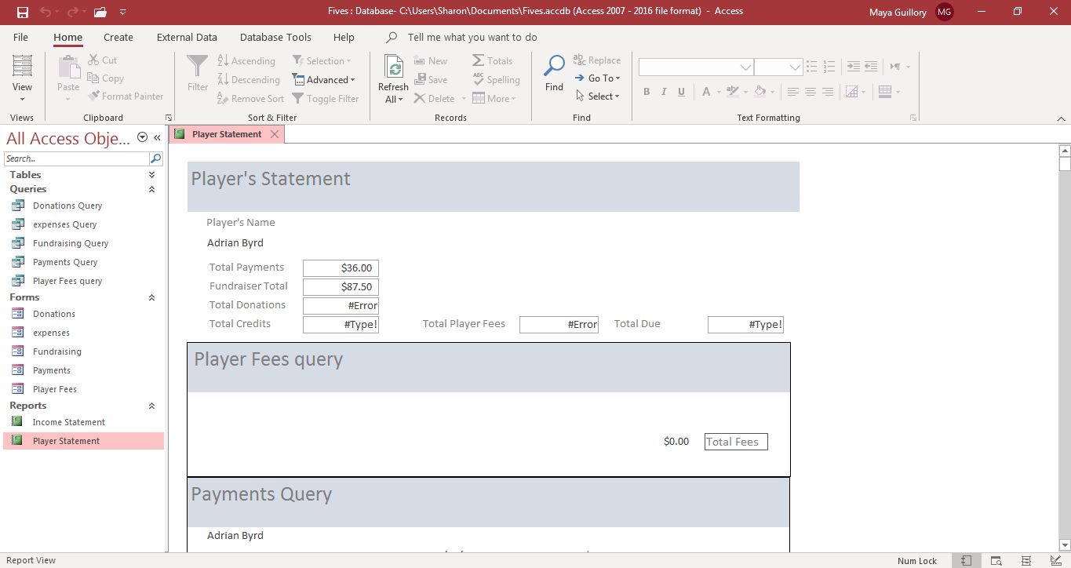
Task: Click the Save icon in title bar
Action: 22,12
